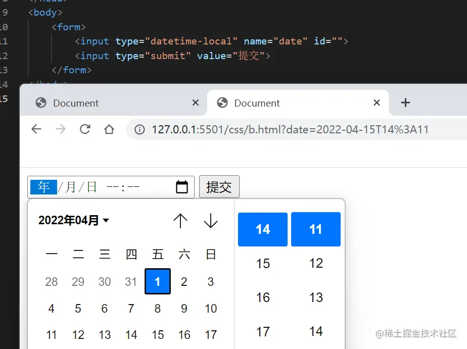Open a new browser tab with plus
The height and width of the screenshot is (349, 467).
pos(405,103)
